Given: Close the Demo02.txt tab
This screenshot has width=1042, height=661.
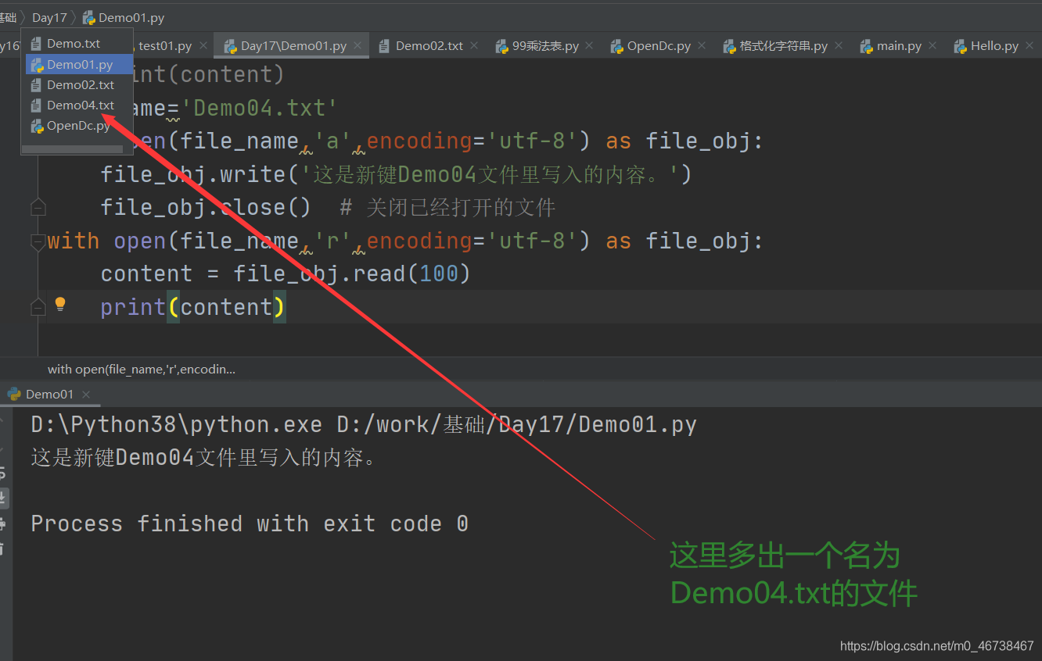Looking at the screenshot, I should (474, 46).
